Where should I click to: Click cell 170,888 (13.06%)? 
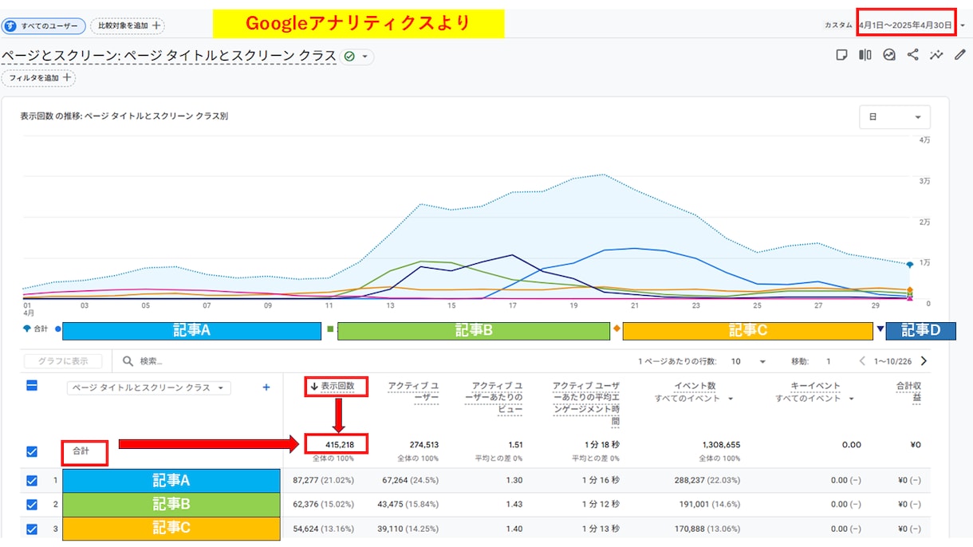point(707,528)
